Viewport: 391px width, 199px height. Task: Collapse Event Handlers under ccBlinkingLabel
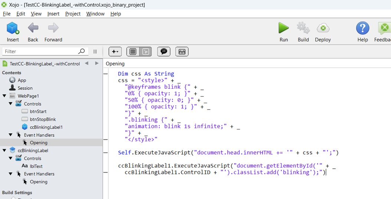click(10, 173)
